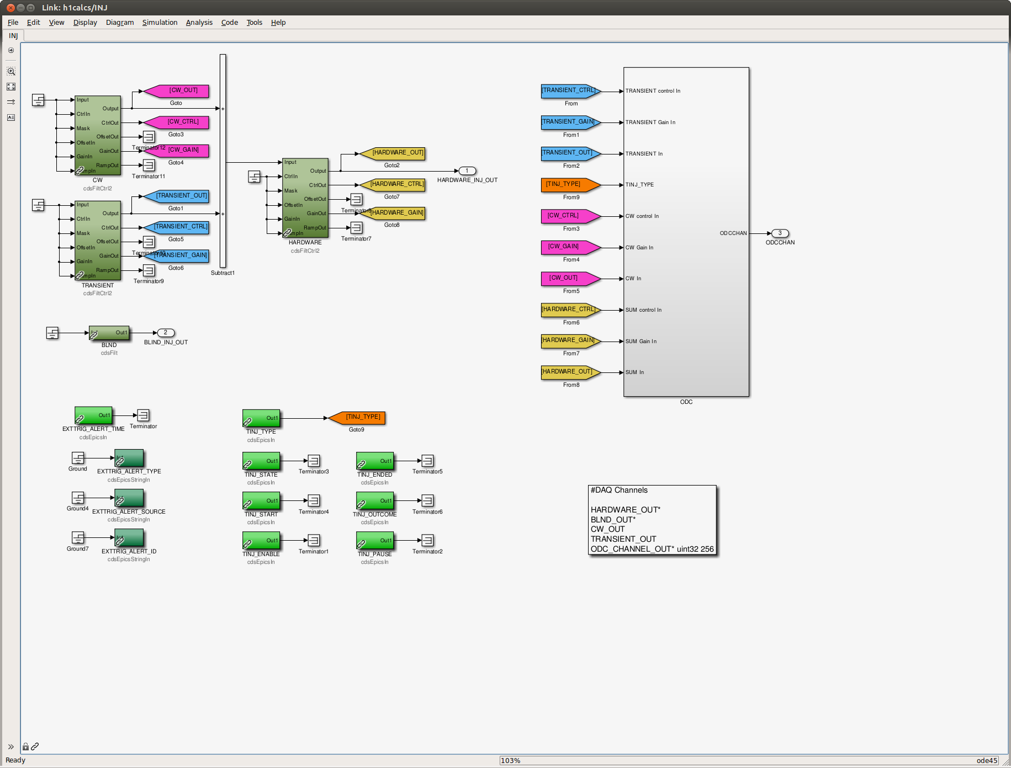Open the Display menu
The image size is (1011, 768).
[85, 23]
